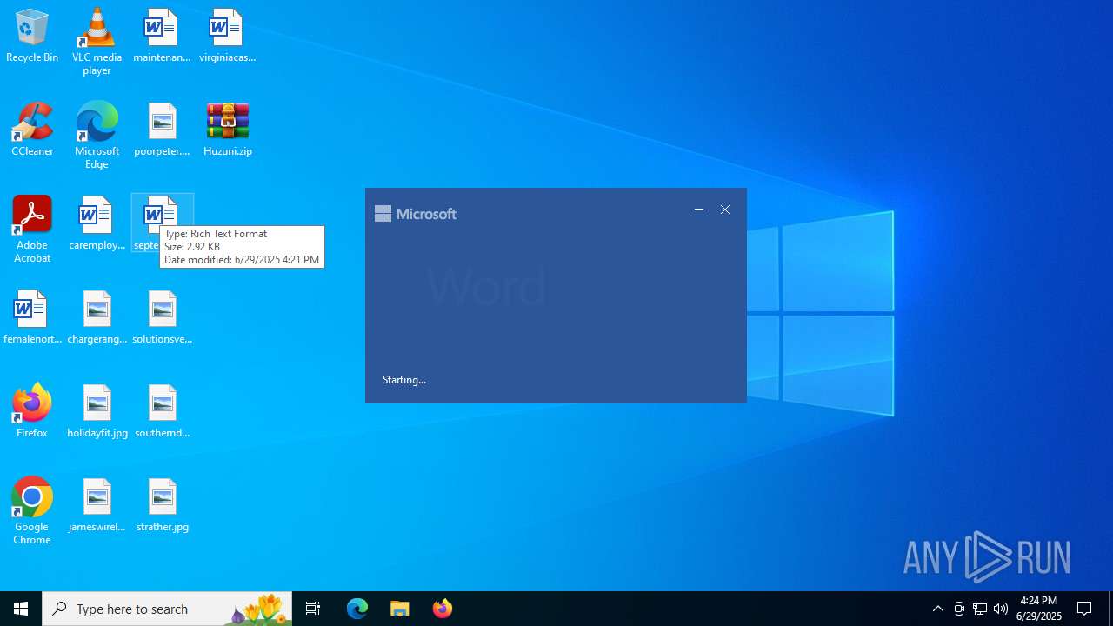This screenshot has height=626, width=1113.
Task: Select the southernd... image file icon
Action: 162,412
